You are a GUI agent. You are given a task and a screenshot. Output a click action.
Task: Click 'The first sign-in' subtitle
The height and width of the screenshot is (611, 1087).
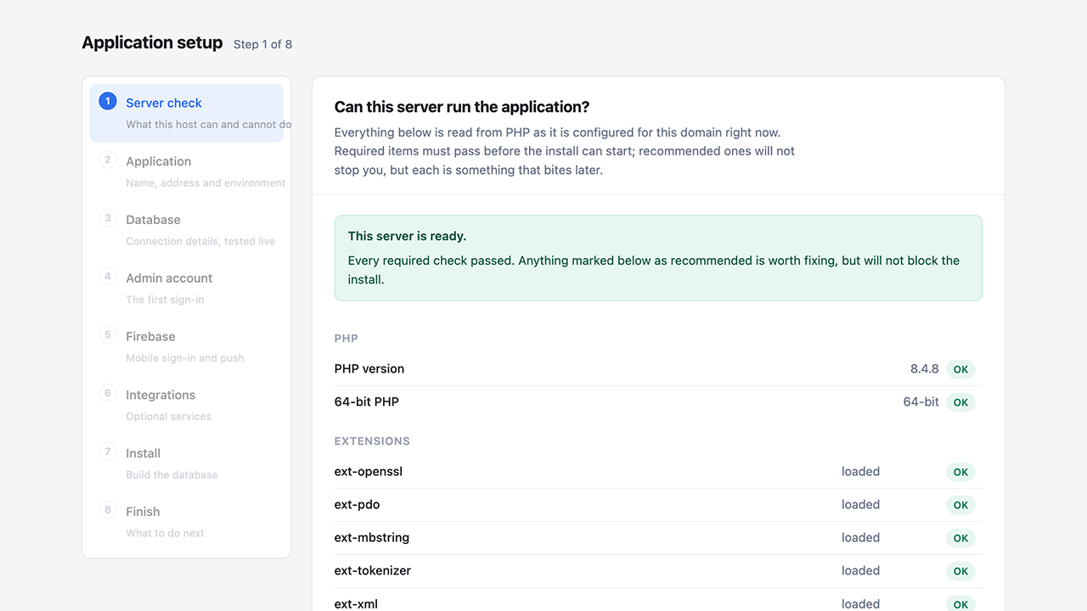point(165,300)
